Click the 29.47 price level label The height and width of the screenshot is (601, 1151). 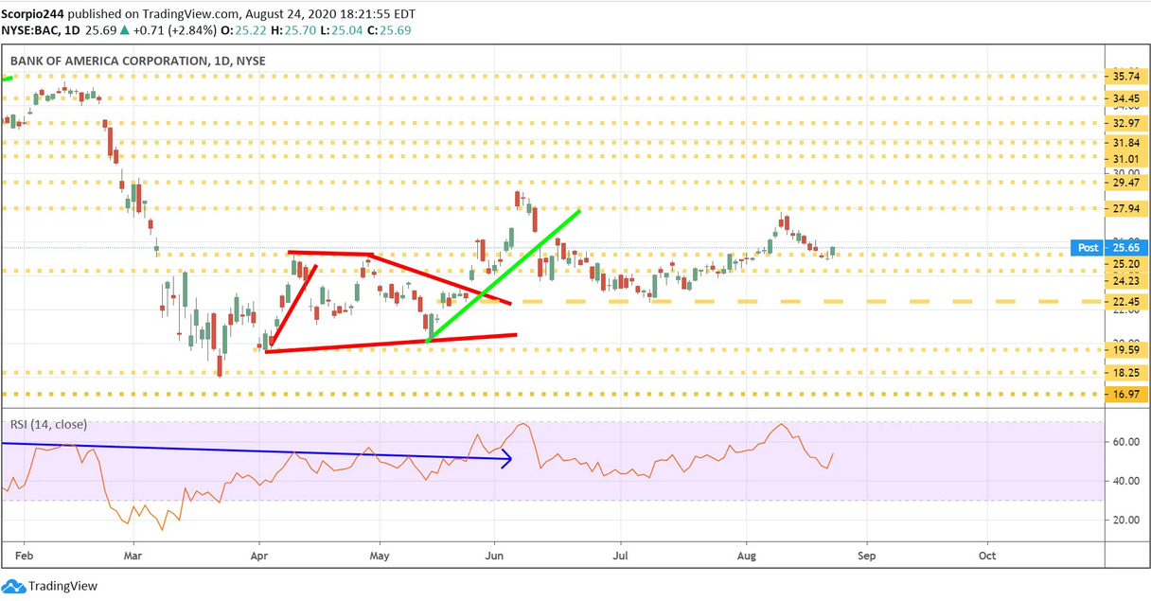point(1125,183)
